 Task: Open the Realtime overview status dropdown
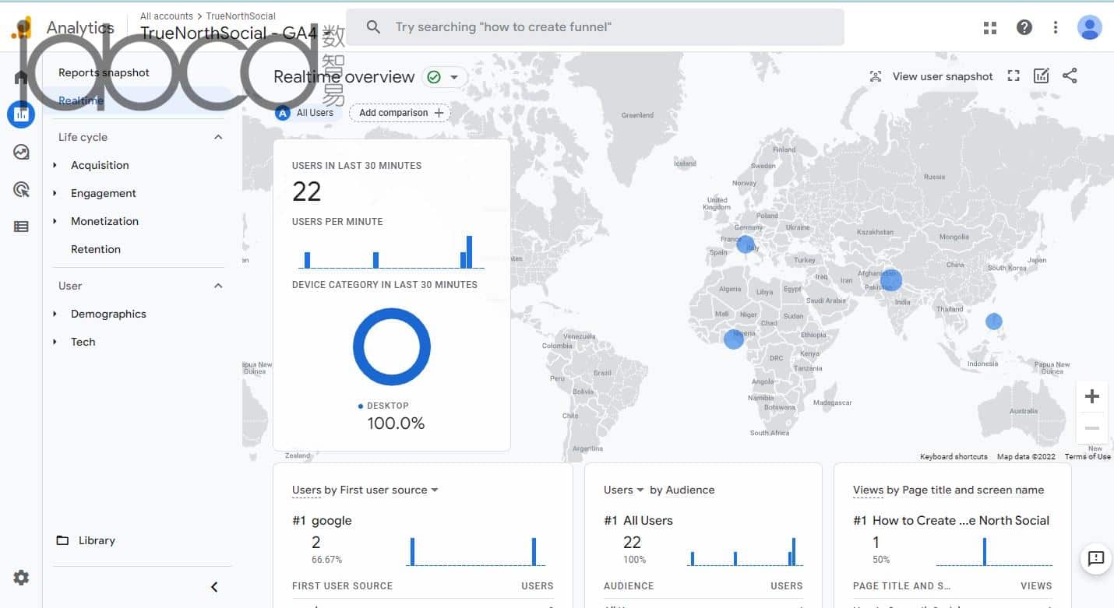pos(445,77)
